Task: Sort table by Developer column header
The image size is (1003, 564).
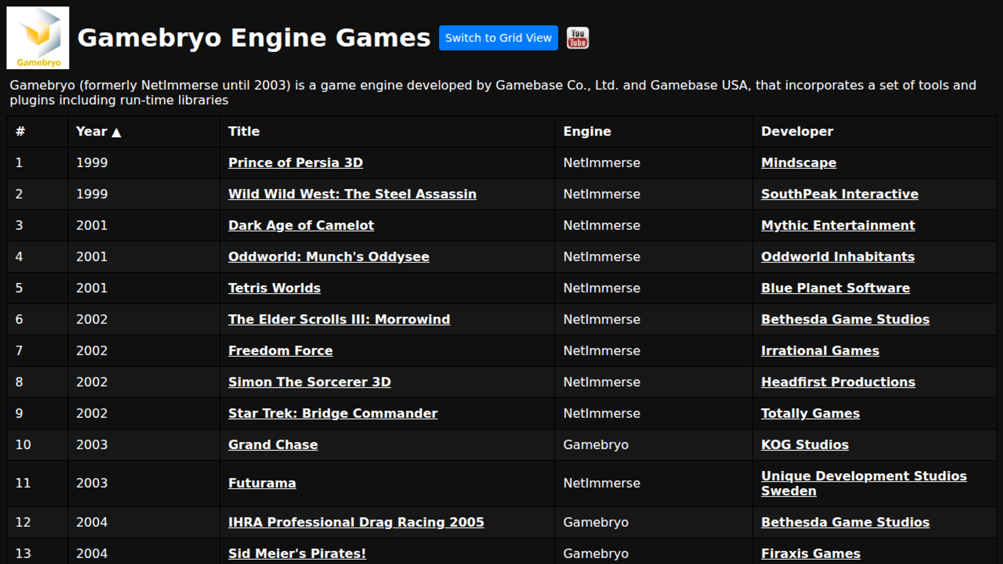Action: pyautogui.click(x=797, y=132)
